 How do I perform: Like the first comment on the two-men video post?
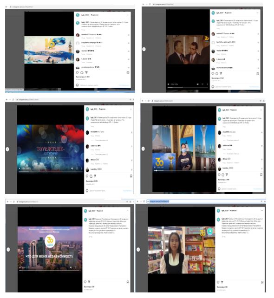click(258, 34)
